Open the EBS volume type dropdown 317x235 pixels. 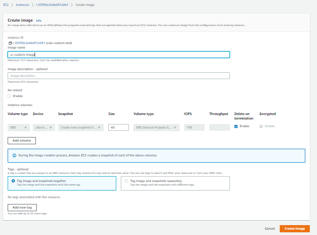(x=19, y=128)
